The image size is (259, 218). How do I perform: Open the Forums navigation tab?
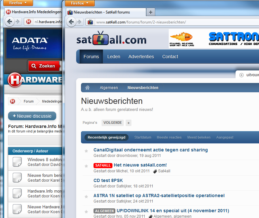pyautogui.click(x=91, y=57)
